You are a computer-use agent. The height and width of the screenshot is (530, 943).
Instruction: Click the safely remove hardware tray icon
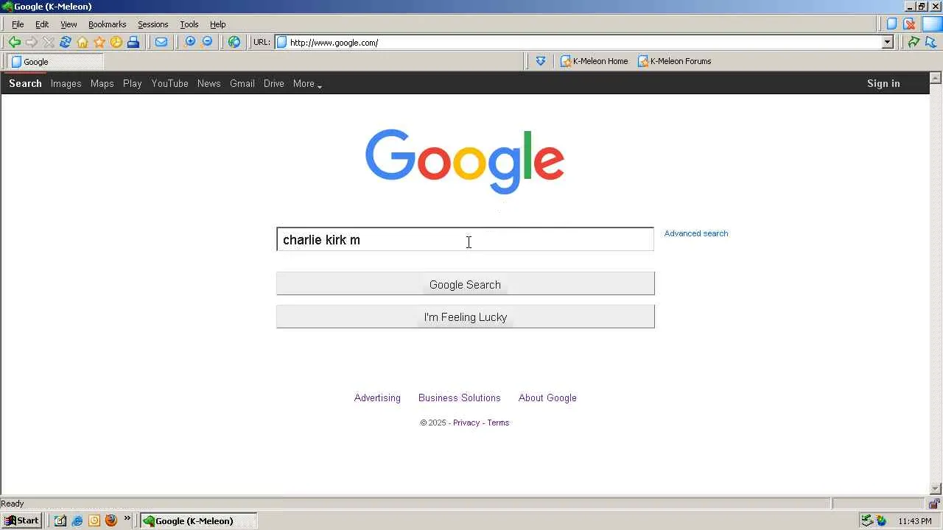point(867,521)
